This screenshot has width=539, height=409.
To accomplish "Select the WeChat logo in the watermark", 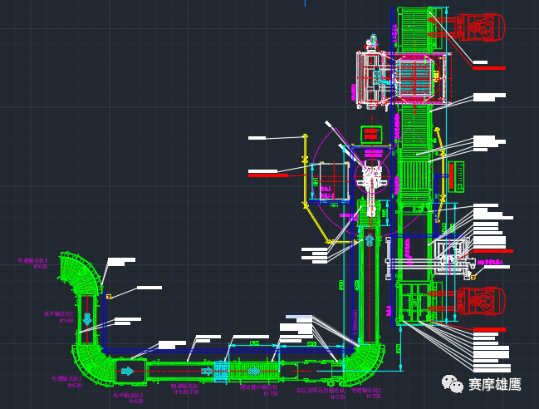I will click(x=453, y=383).
